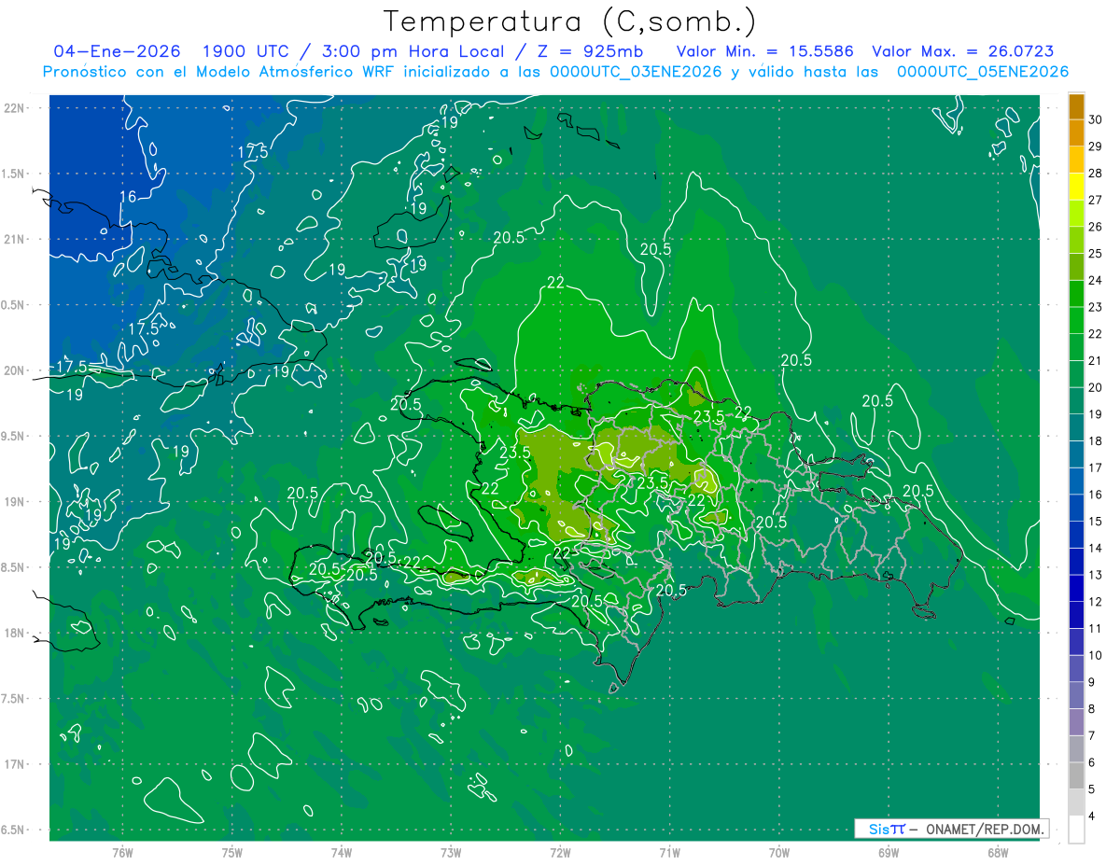This screenshot has height=865, width=1120.
Task: Click the yellow legend swatch between 27 and 28
Action: 1076,187
